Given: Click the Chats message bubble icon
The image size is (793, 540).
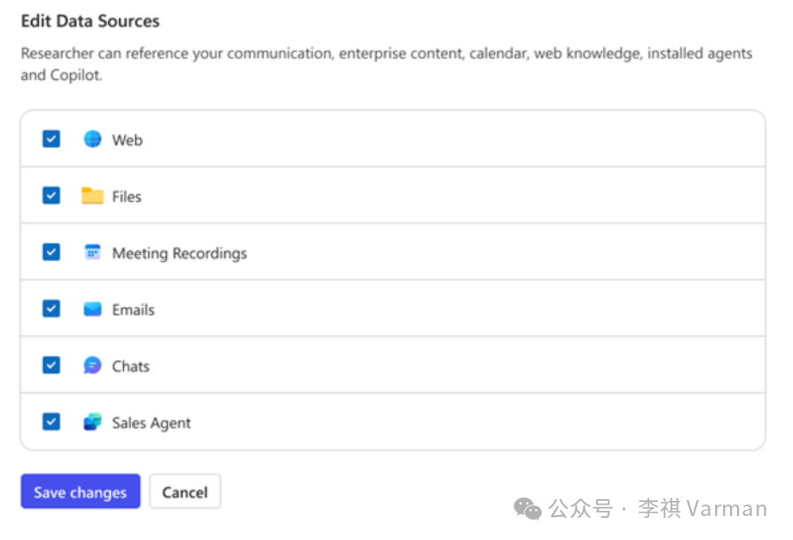Looking at the screenshot, I should [92, 365].
